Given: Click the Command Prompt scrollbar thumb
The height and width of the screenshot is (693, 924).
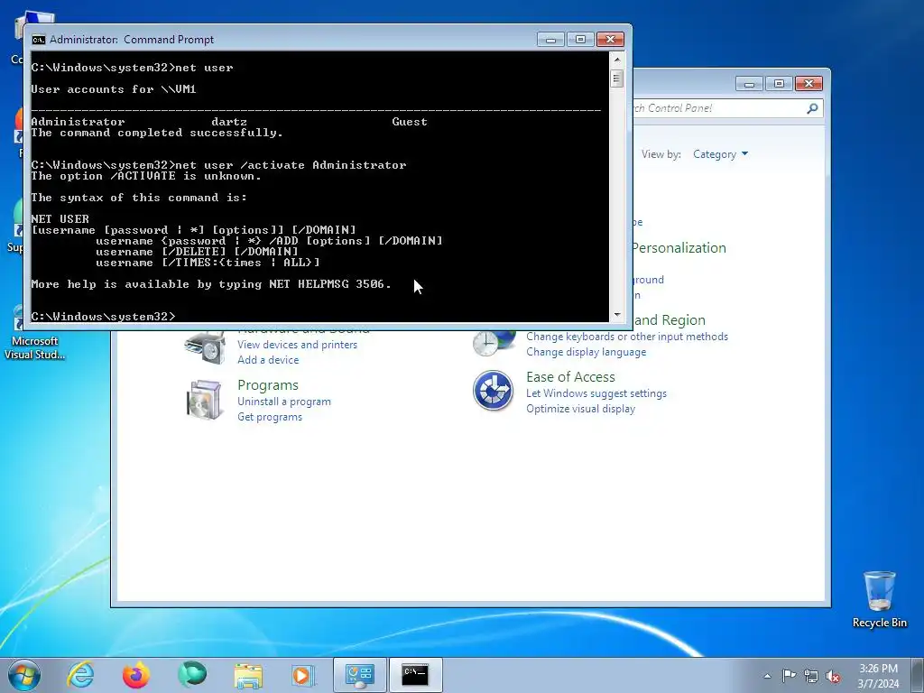Looking at the screenshot, I should coord(617,79).
